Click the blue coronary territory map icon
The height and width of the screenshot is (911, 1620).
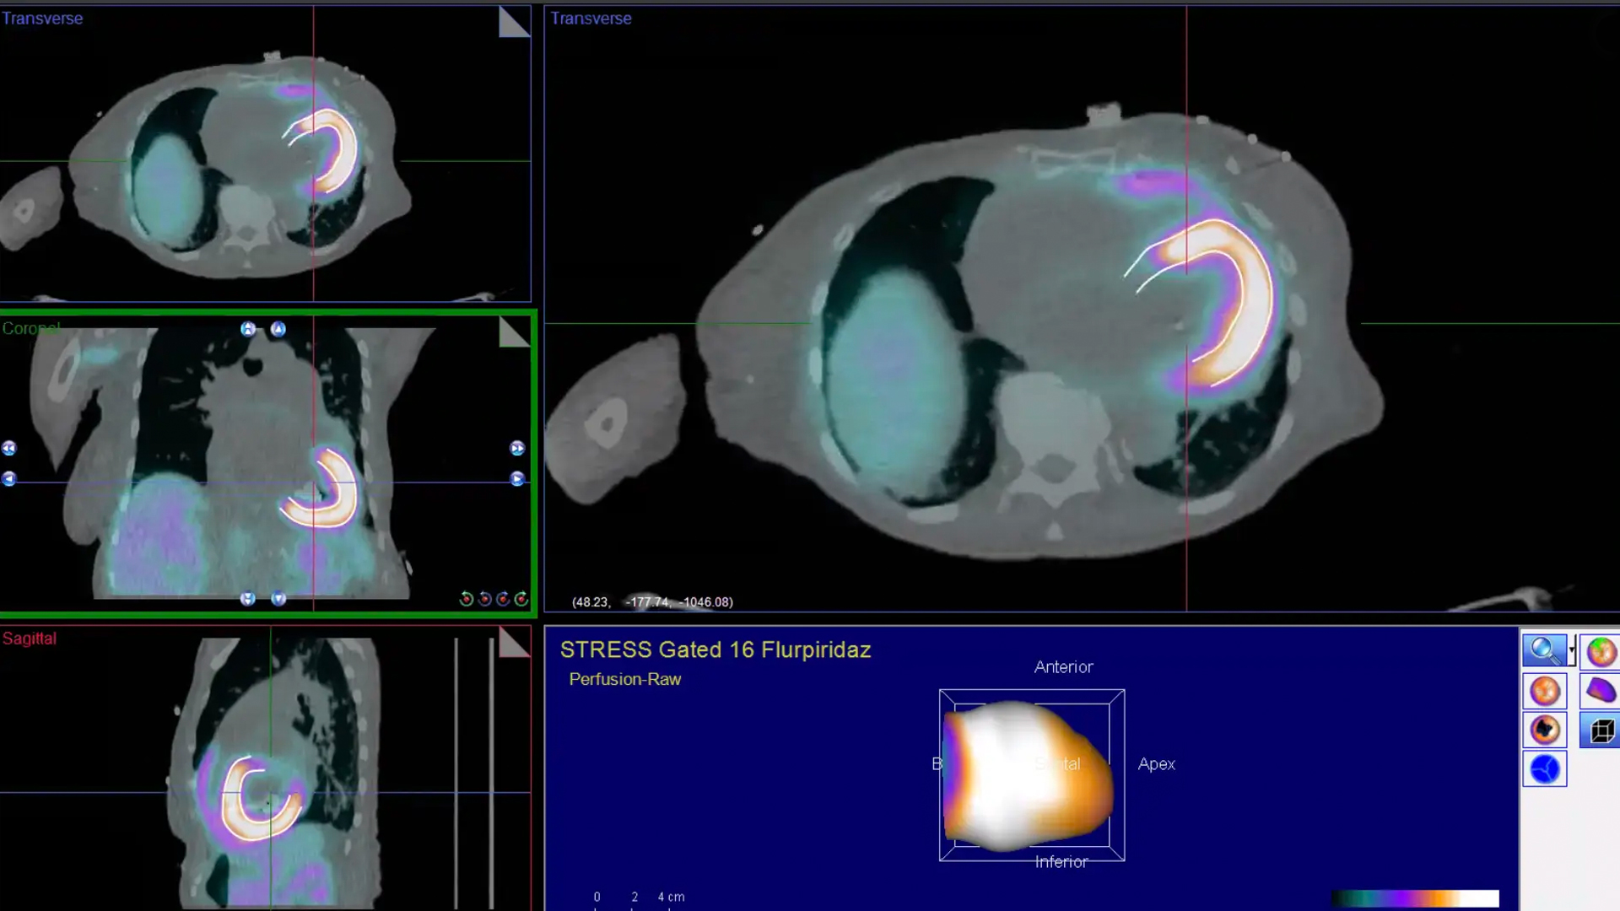pos(1544,768)
